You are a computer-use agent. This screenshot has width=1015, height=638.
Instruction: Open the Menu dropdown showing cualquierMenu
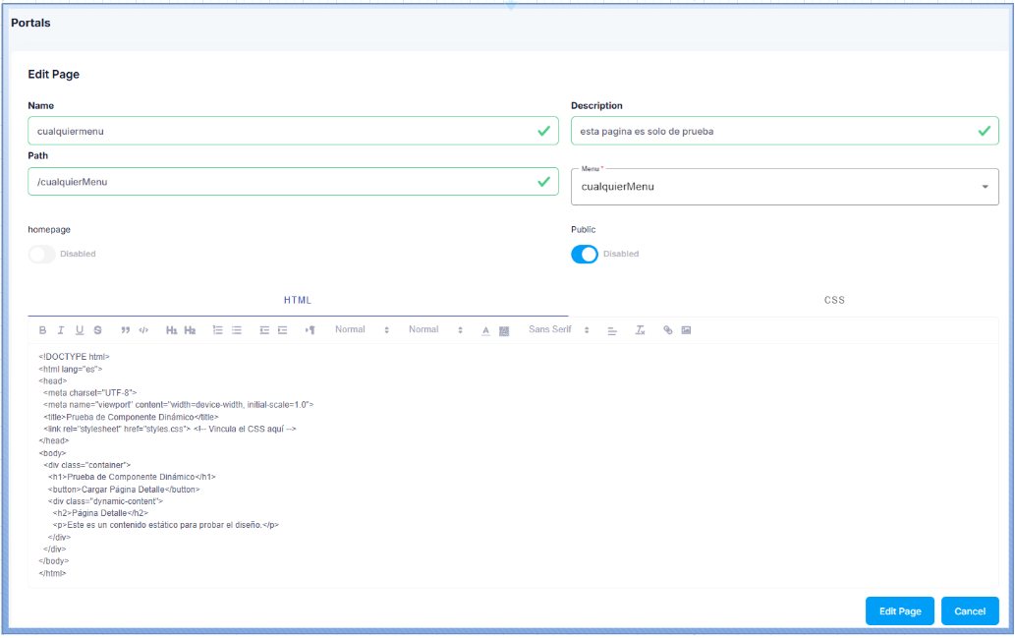click(784, 186)
